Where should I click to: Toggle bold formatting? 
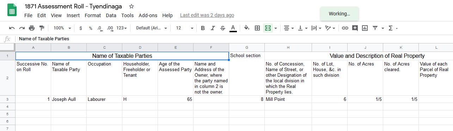point(203,28)
